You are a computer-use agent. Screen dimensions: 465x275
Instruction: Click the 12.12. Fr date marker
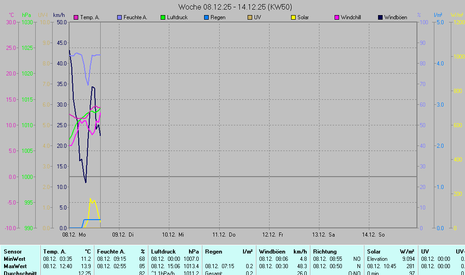pos(273,235)
